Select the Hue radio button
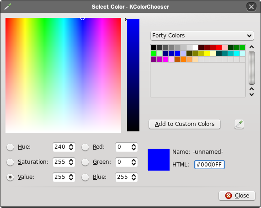 (11, 147)
